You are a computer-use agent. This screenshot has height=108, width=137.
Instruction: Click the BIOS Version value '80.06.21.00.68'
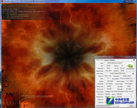coord(118,74)
